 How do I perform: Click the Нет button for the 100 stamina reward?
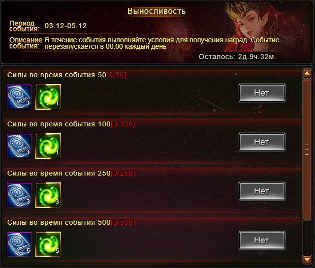[262, 142]
